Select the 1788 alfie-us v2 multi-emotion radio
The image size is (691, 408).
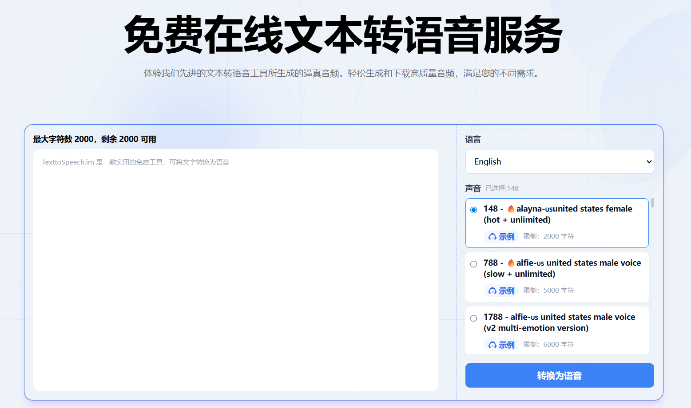[x=473, y=318]
